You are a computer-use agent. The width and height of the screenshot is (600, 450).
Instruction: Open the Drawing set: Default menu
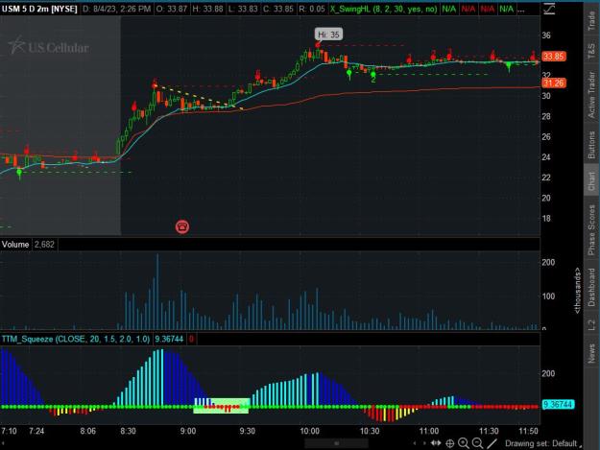(542, 443)
